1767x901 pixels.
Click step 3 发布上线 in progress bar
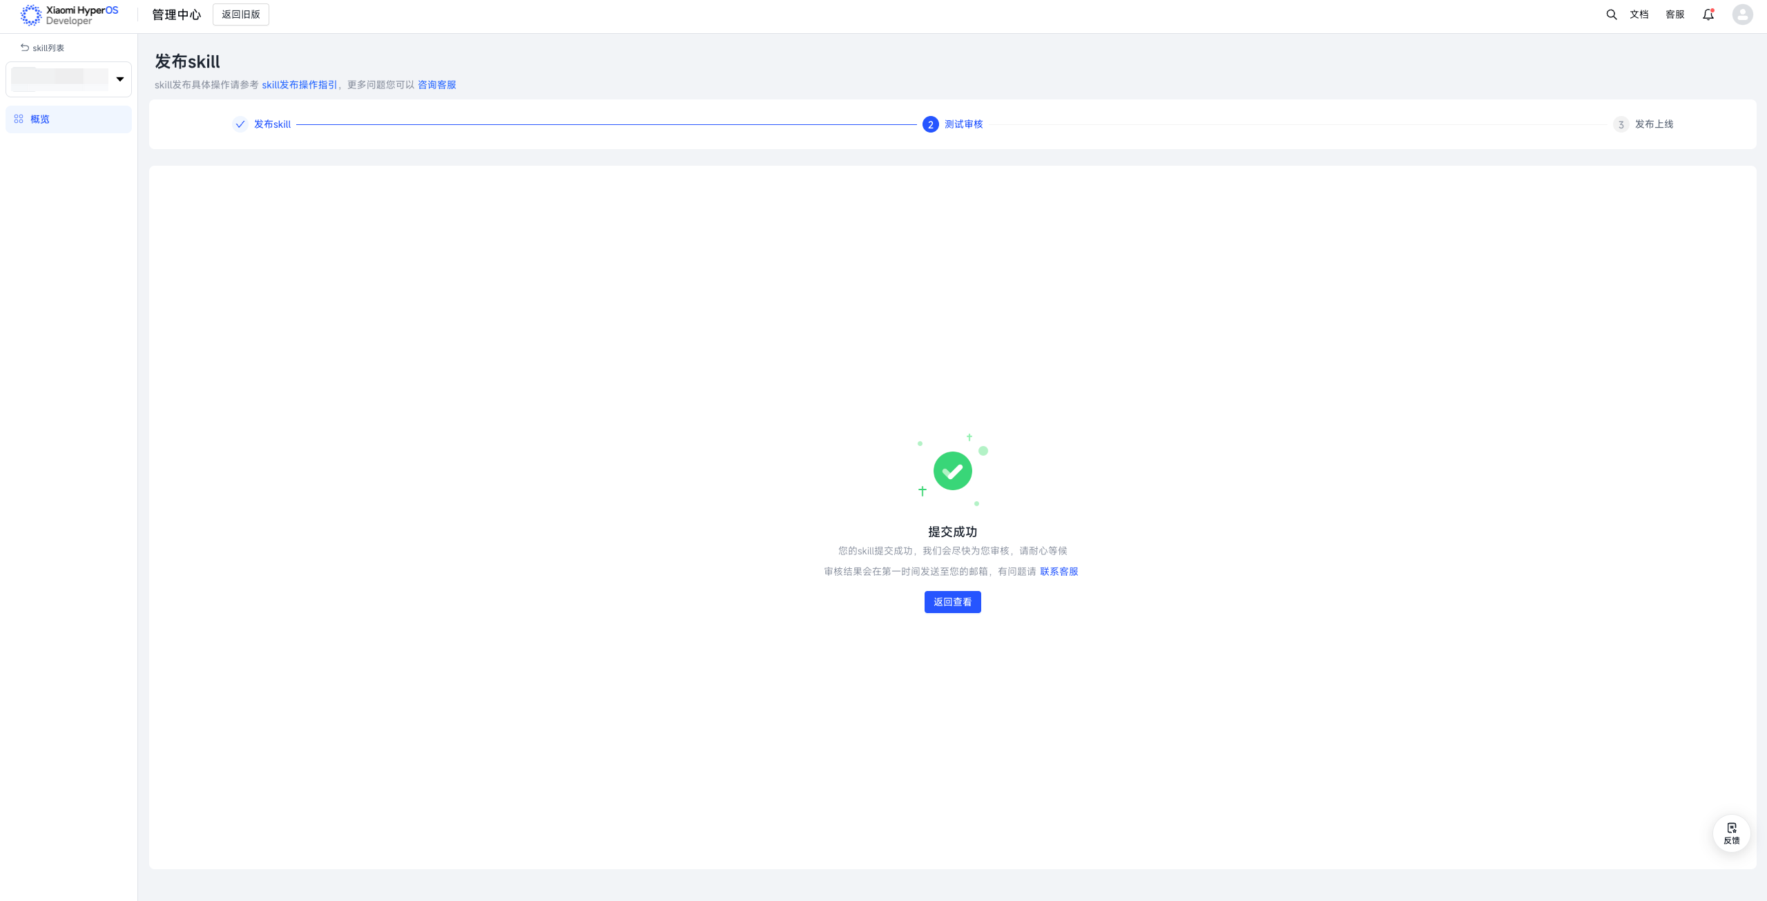tap(1643, 124)
